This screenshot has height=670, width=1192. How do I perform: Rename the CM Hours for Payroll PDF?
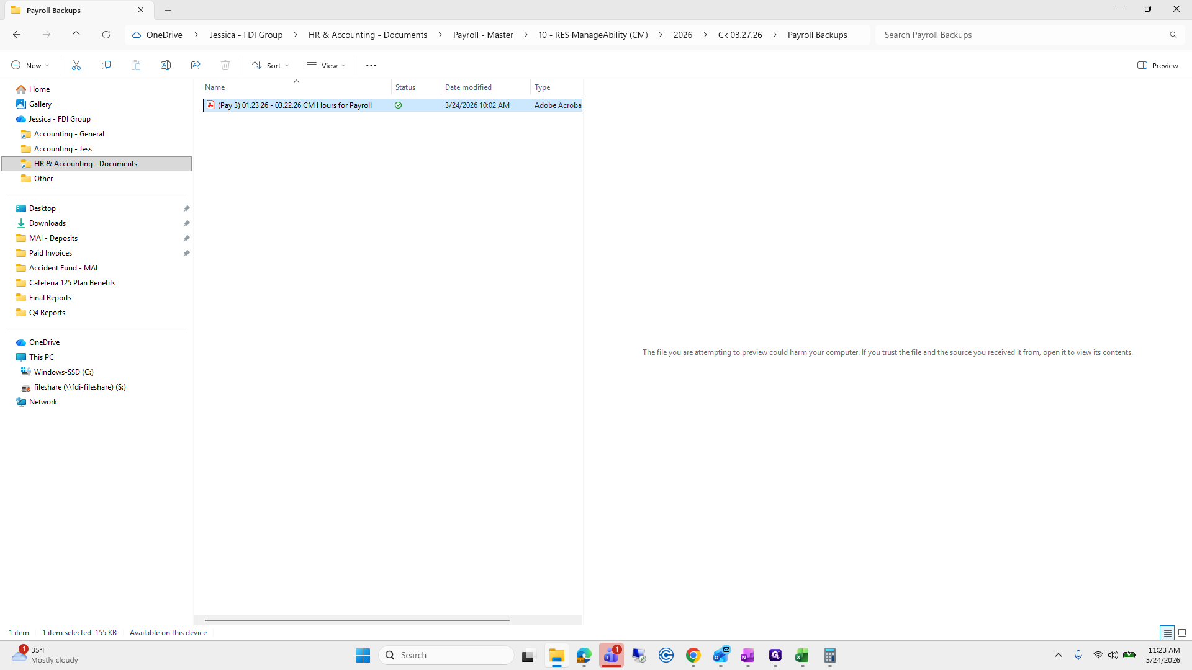pos(166,65)
